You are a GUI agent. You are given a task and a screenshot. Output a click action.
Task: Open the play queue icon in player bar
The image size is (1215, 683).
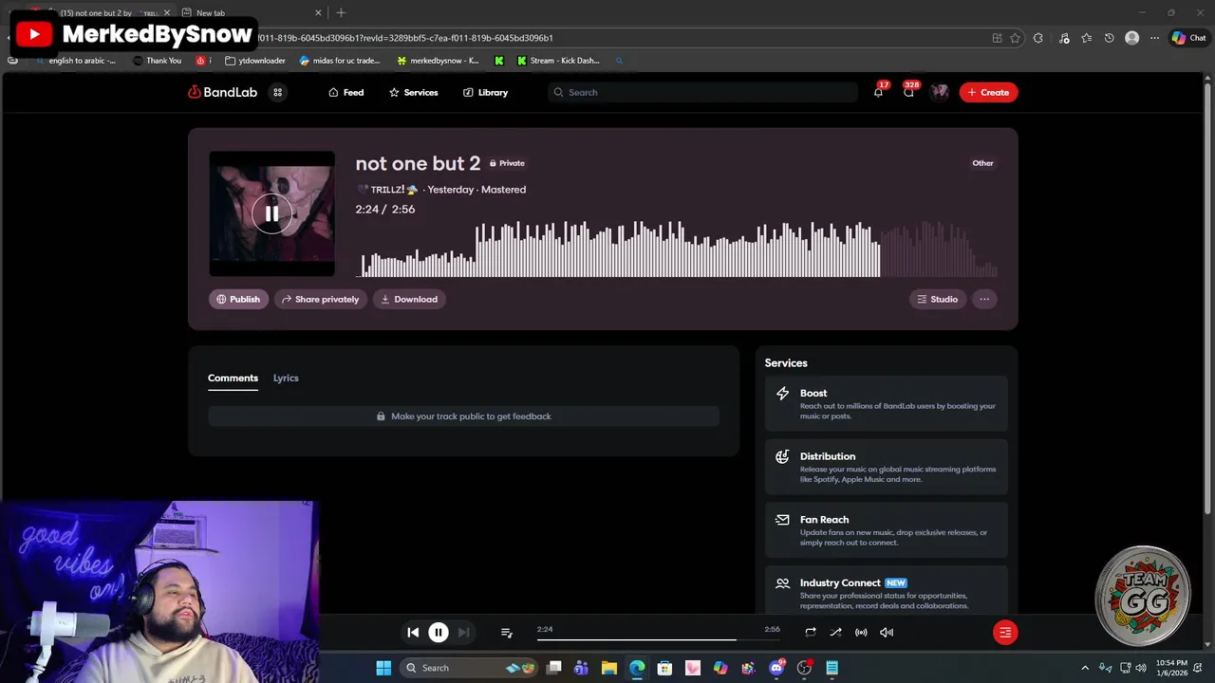click(x=507, y=632)
